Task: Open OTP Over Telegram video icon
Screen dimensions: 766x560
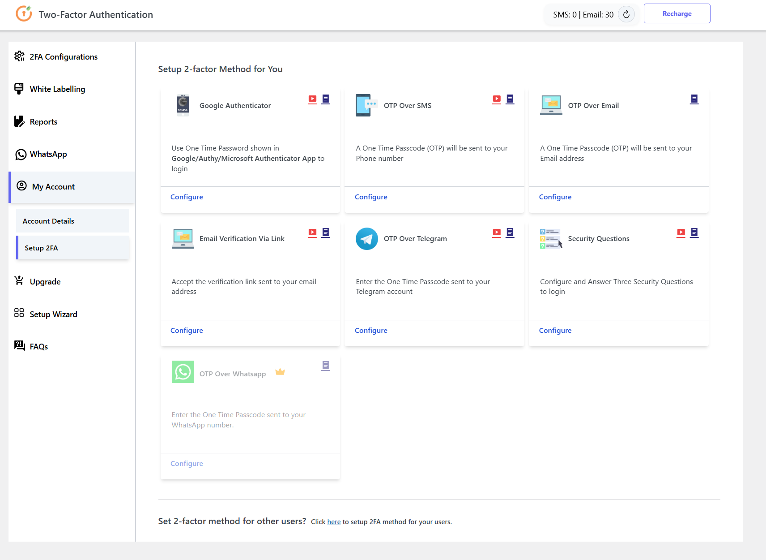Action: 497,233
